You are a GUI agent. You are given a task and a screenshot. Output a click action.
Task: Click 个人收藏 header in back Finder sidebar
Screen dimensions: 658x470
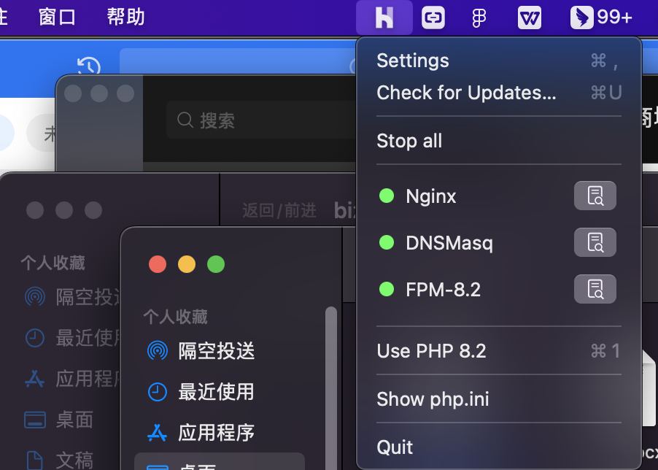tap(53, 263)
